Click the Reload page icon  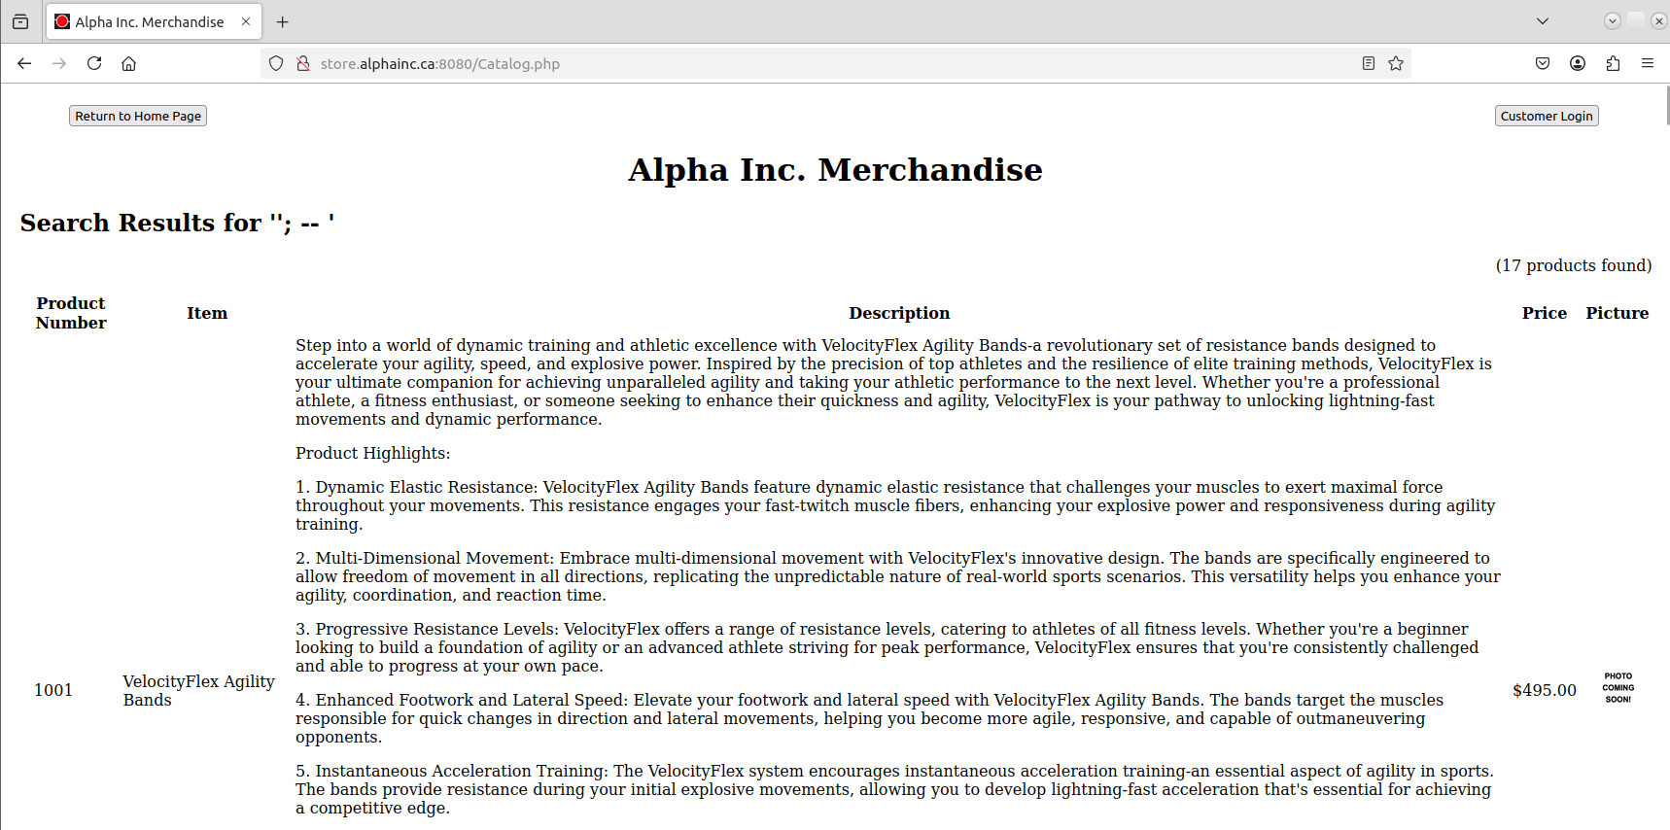[94, 63]
